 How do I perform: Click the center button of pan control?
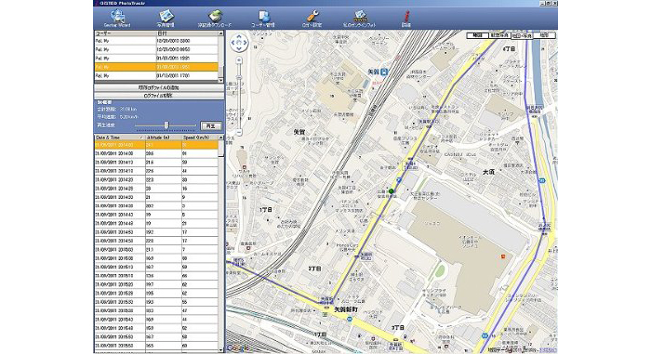(x=239, y=43)
